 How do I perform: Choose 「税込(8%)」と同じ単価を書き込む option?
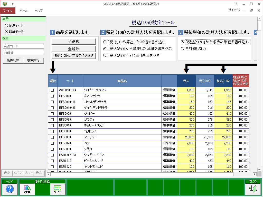(105, 55)
